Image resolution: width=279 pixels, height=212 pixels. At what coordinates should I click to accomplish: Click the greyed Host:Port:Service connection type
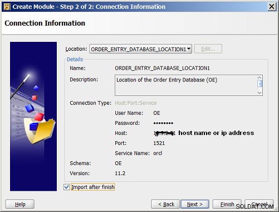coord(136,103)
